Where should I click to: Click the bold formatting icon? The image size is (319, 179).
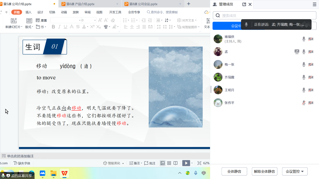53,27
